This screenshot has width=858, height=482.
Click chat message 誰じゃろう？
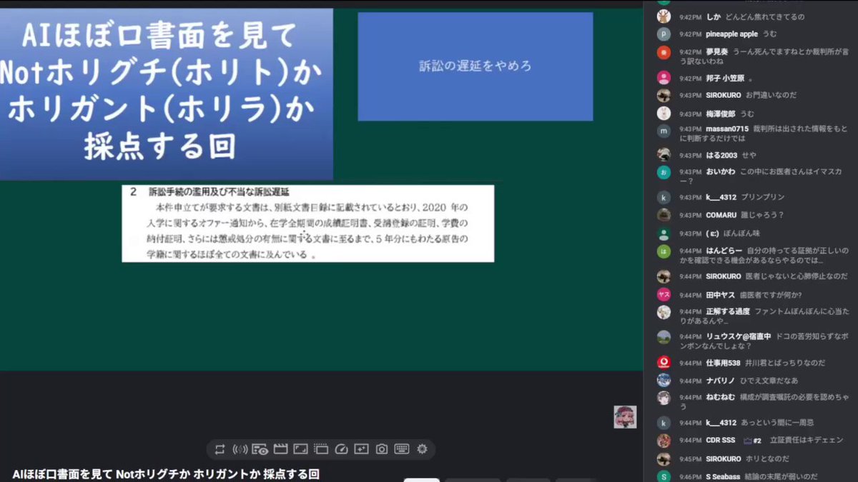762,215
